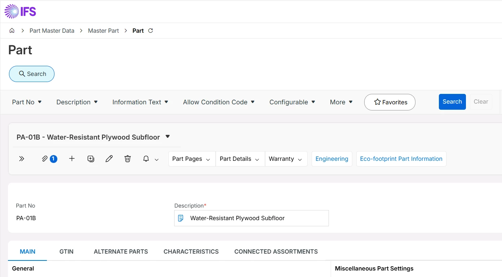The image size is (502, 277).
Task: Open Allow Condition Code filter dropdown
Action: click(219, 102)
